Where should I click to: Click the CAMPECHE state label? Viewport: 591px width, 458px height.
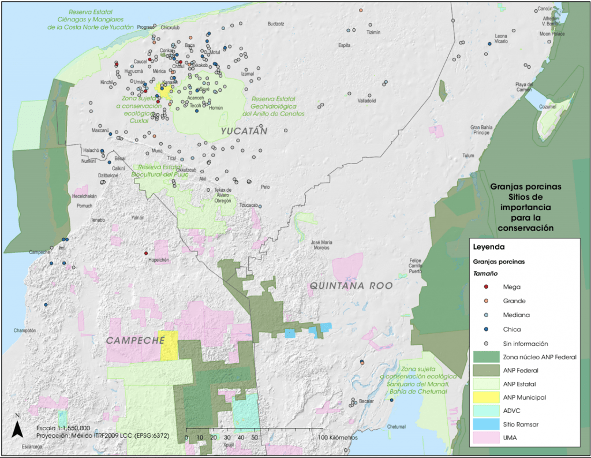coord(136,341)
